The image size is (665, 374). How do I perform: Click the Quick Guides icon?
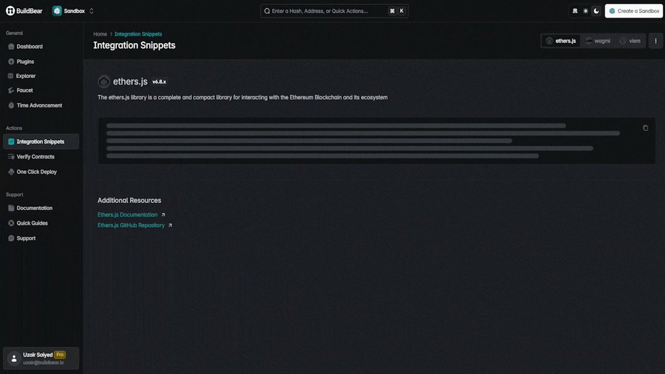click(12, 223)
